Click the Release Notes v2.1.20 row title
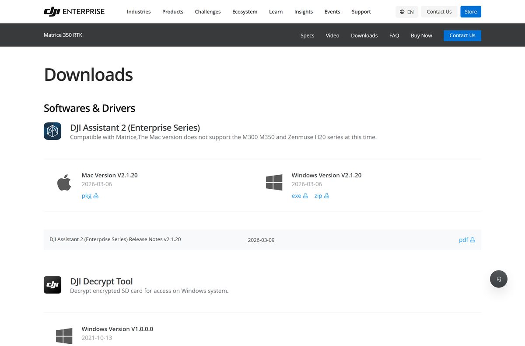The width and height of the screenshot is (525, 346). pyautogui.click(x=115, y=239)
